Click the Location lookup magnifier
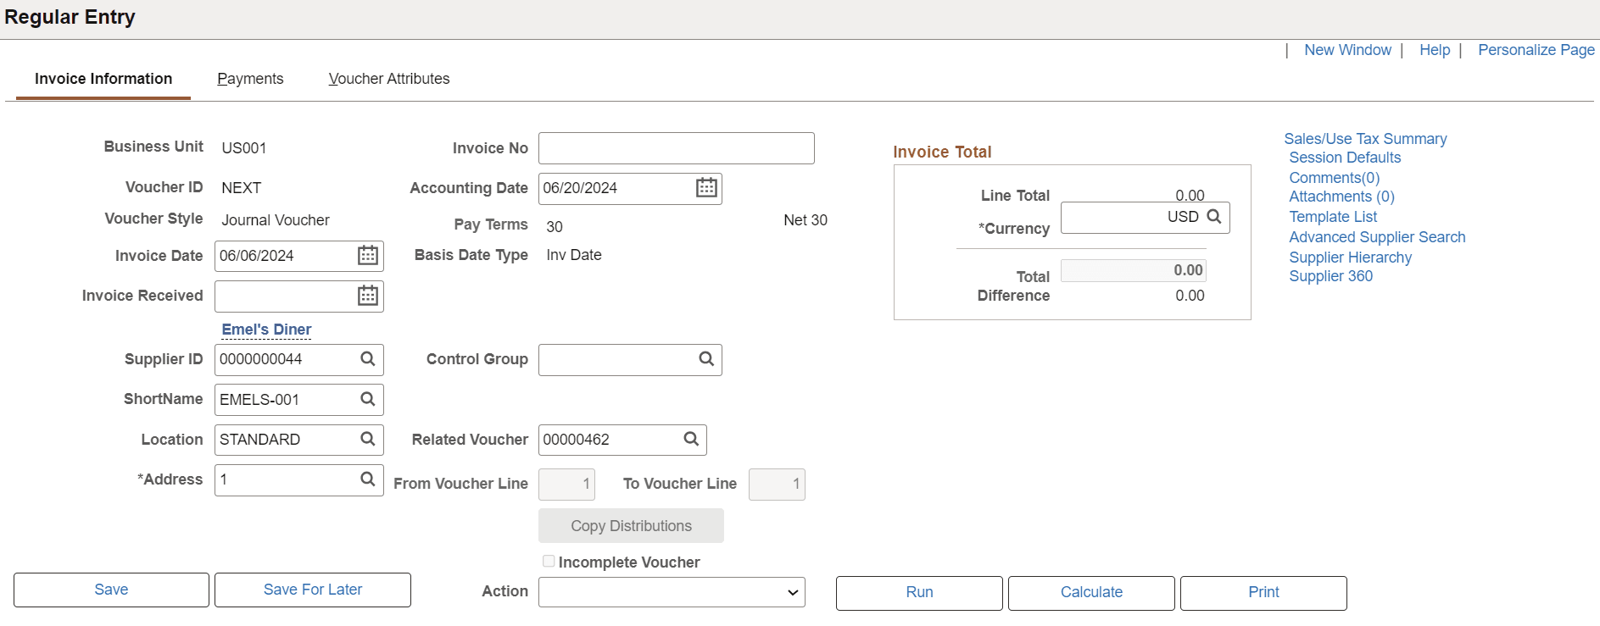This screenshot has height=626, width=1600. tap(367, 439)
